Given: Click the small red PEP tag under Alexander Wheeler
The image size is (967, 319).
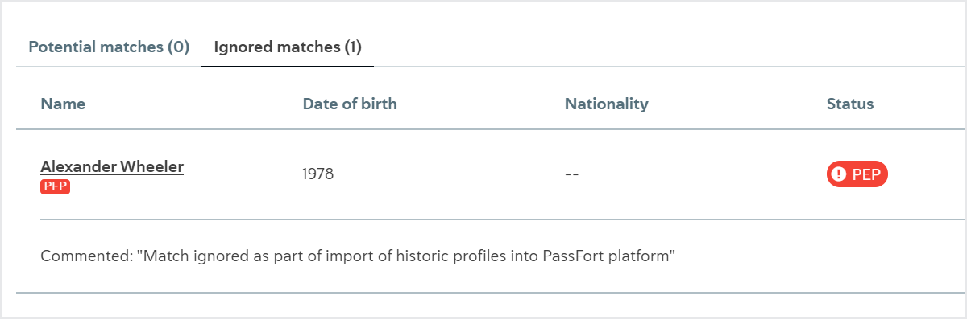Looking at the screenshot, I should pyautogui.click(x=56, y=187).
